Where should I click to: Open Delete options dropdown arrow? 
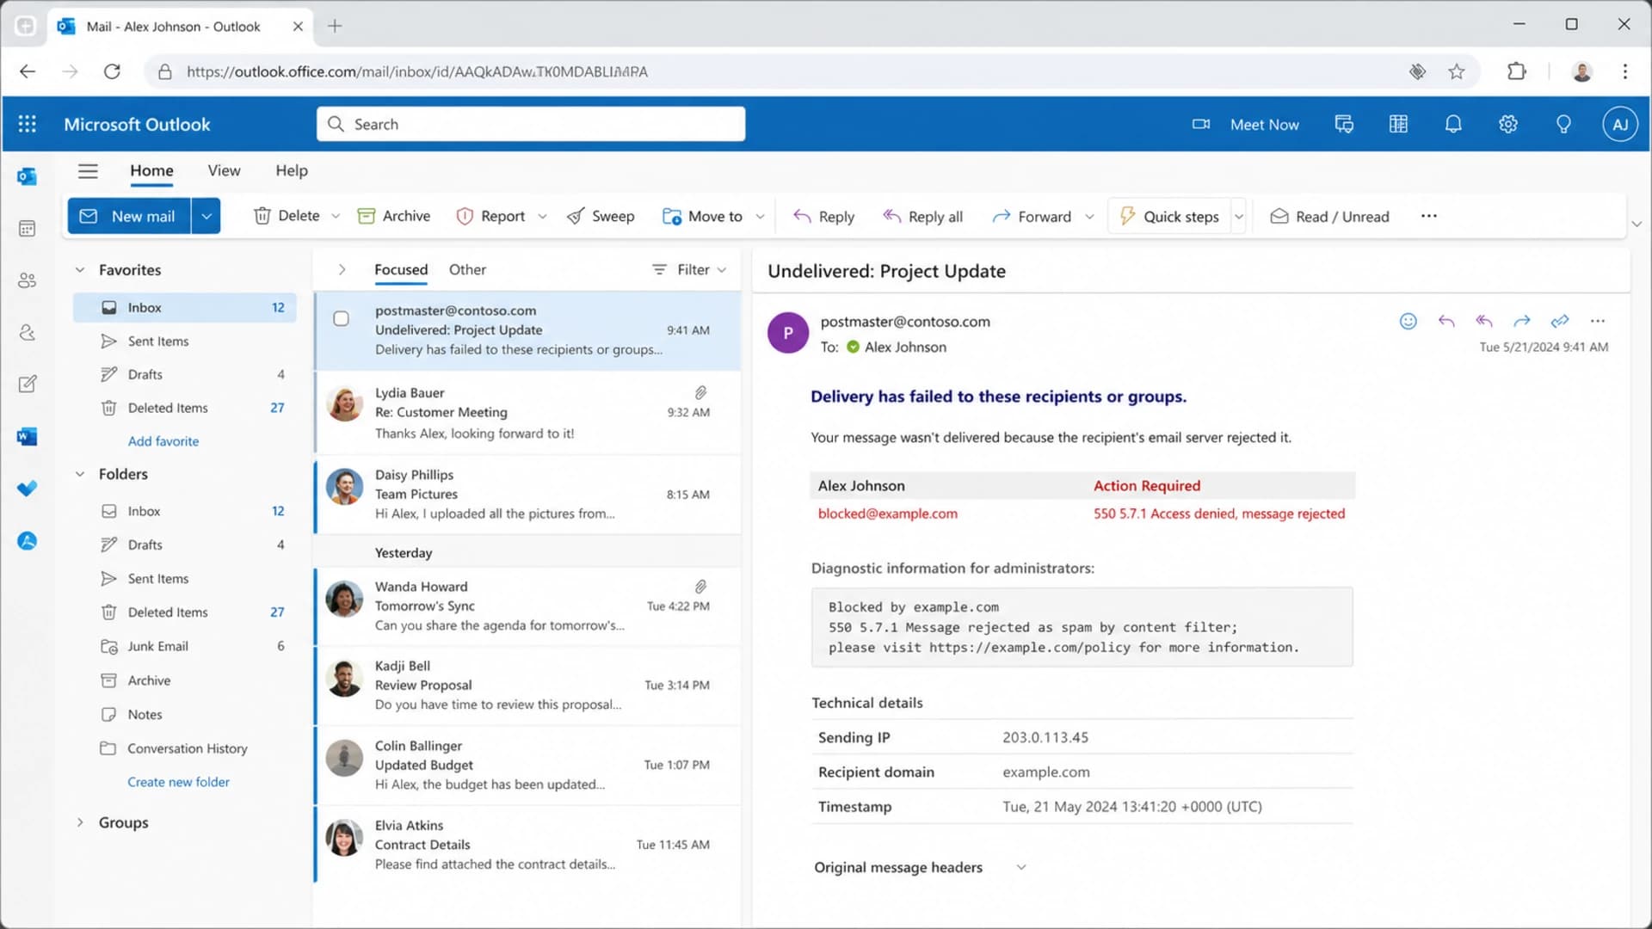pyautogui.click(x=336, y=216)
